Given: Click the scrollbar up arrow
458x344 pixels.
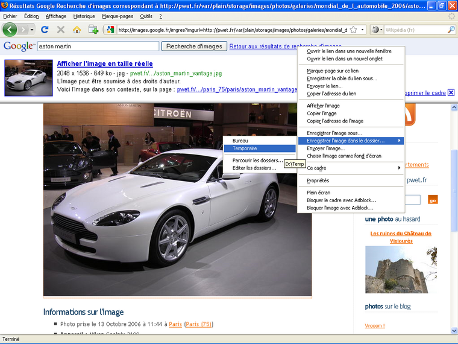Looking at the screenshot, I should point(454,107).
